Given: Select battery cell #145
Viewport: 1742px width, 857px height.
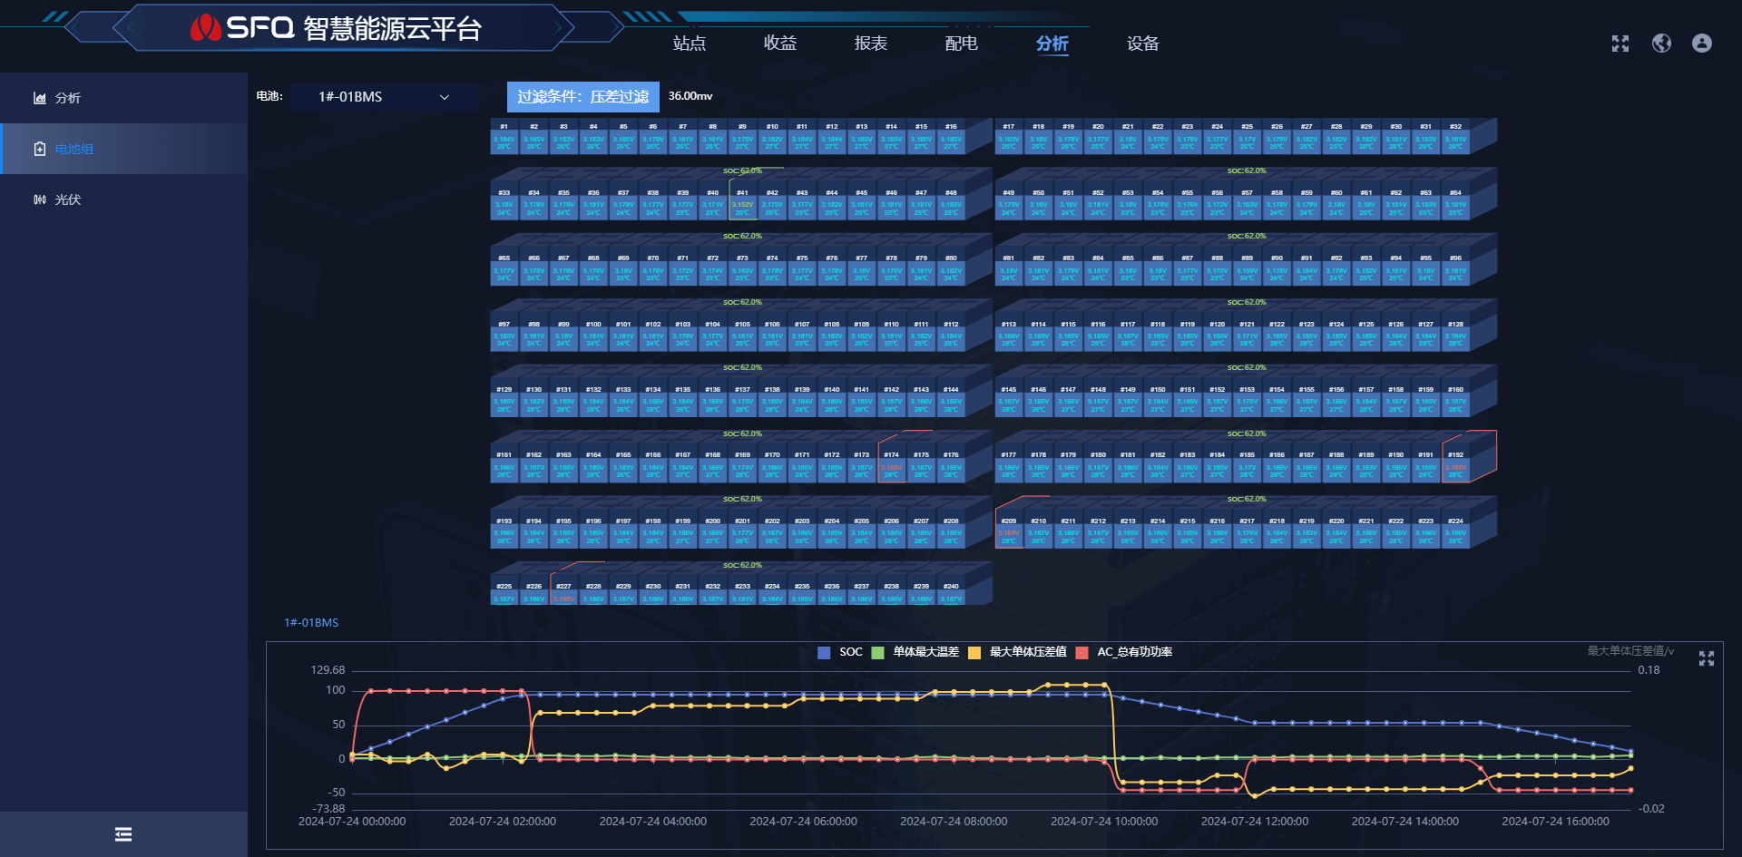Looking at the screenshot, I should (1009, 400).
